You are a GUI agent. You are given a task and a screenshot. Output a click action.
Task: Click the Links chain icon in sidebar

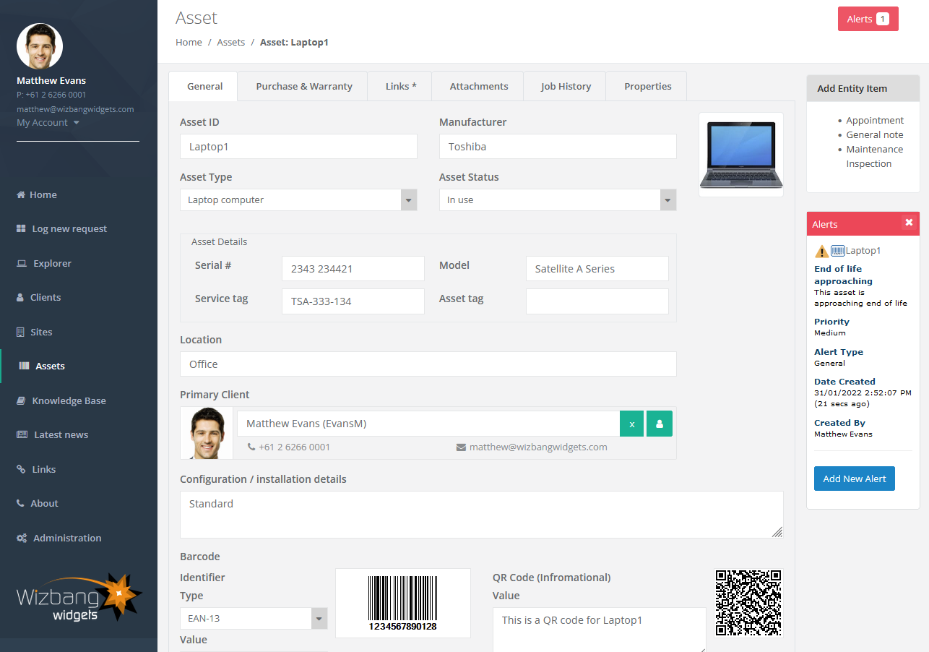point(21,469)
